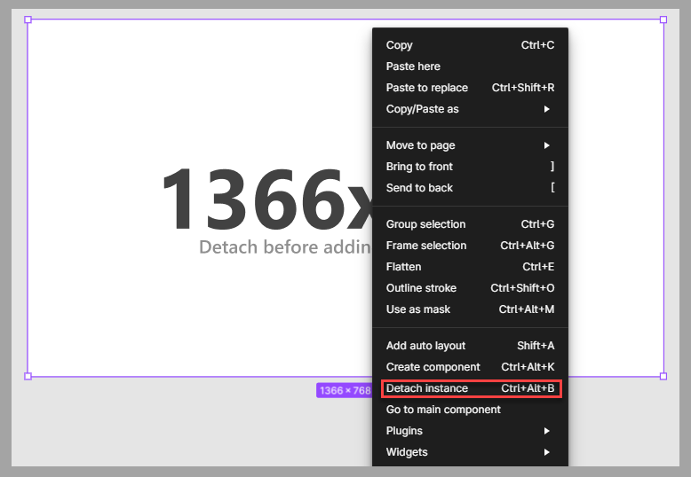691x477 pixels.
Task: Choose Go to main component
Action: [470, 410]
